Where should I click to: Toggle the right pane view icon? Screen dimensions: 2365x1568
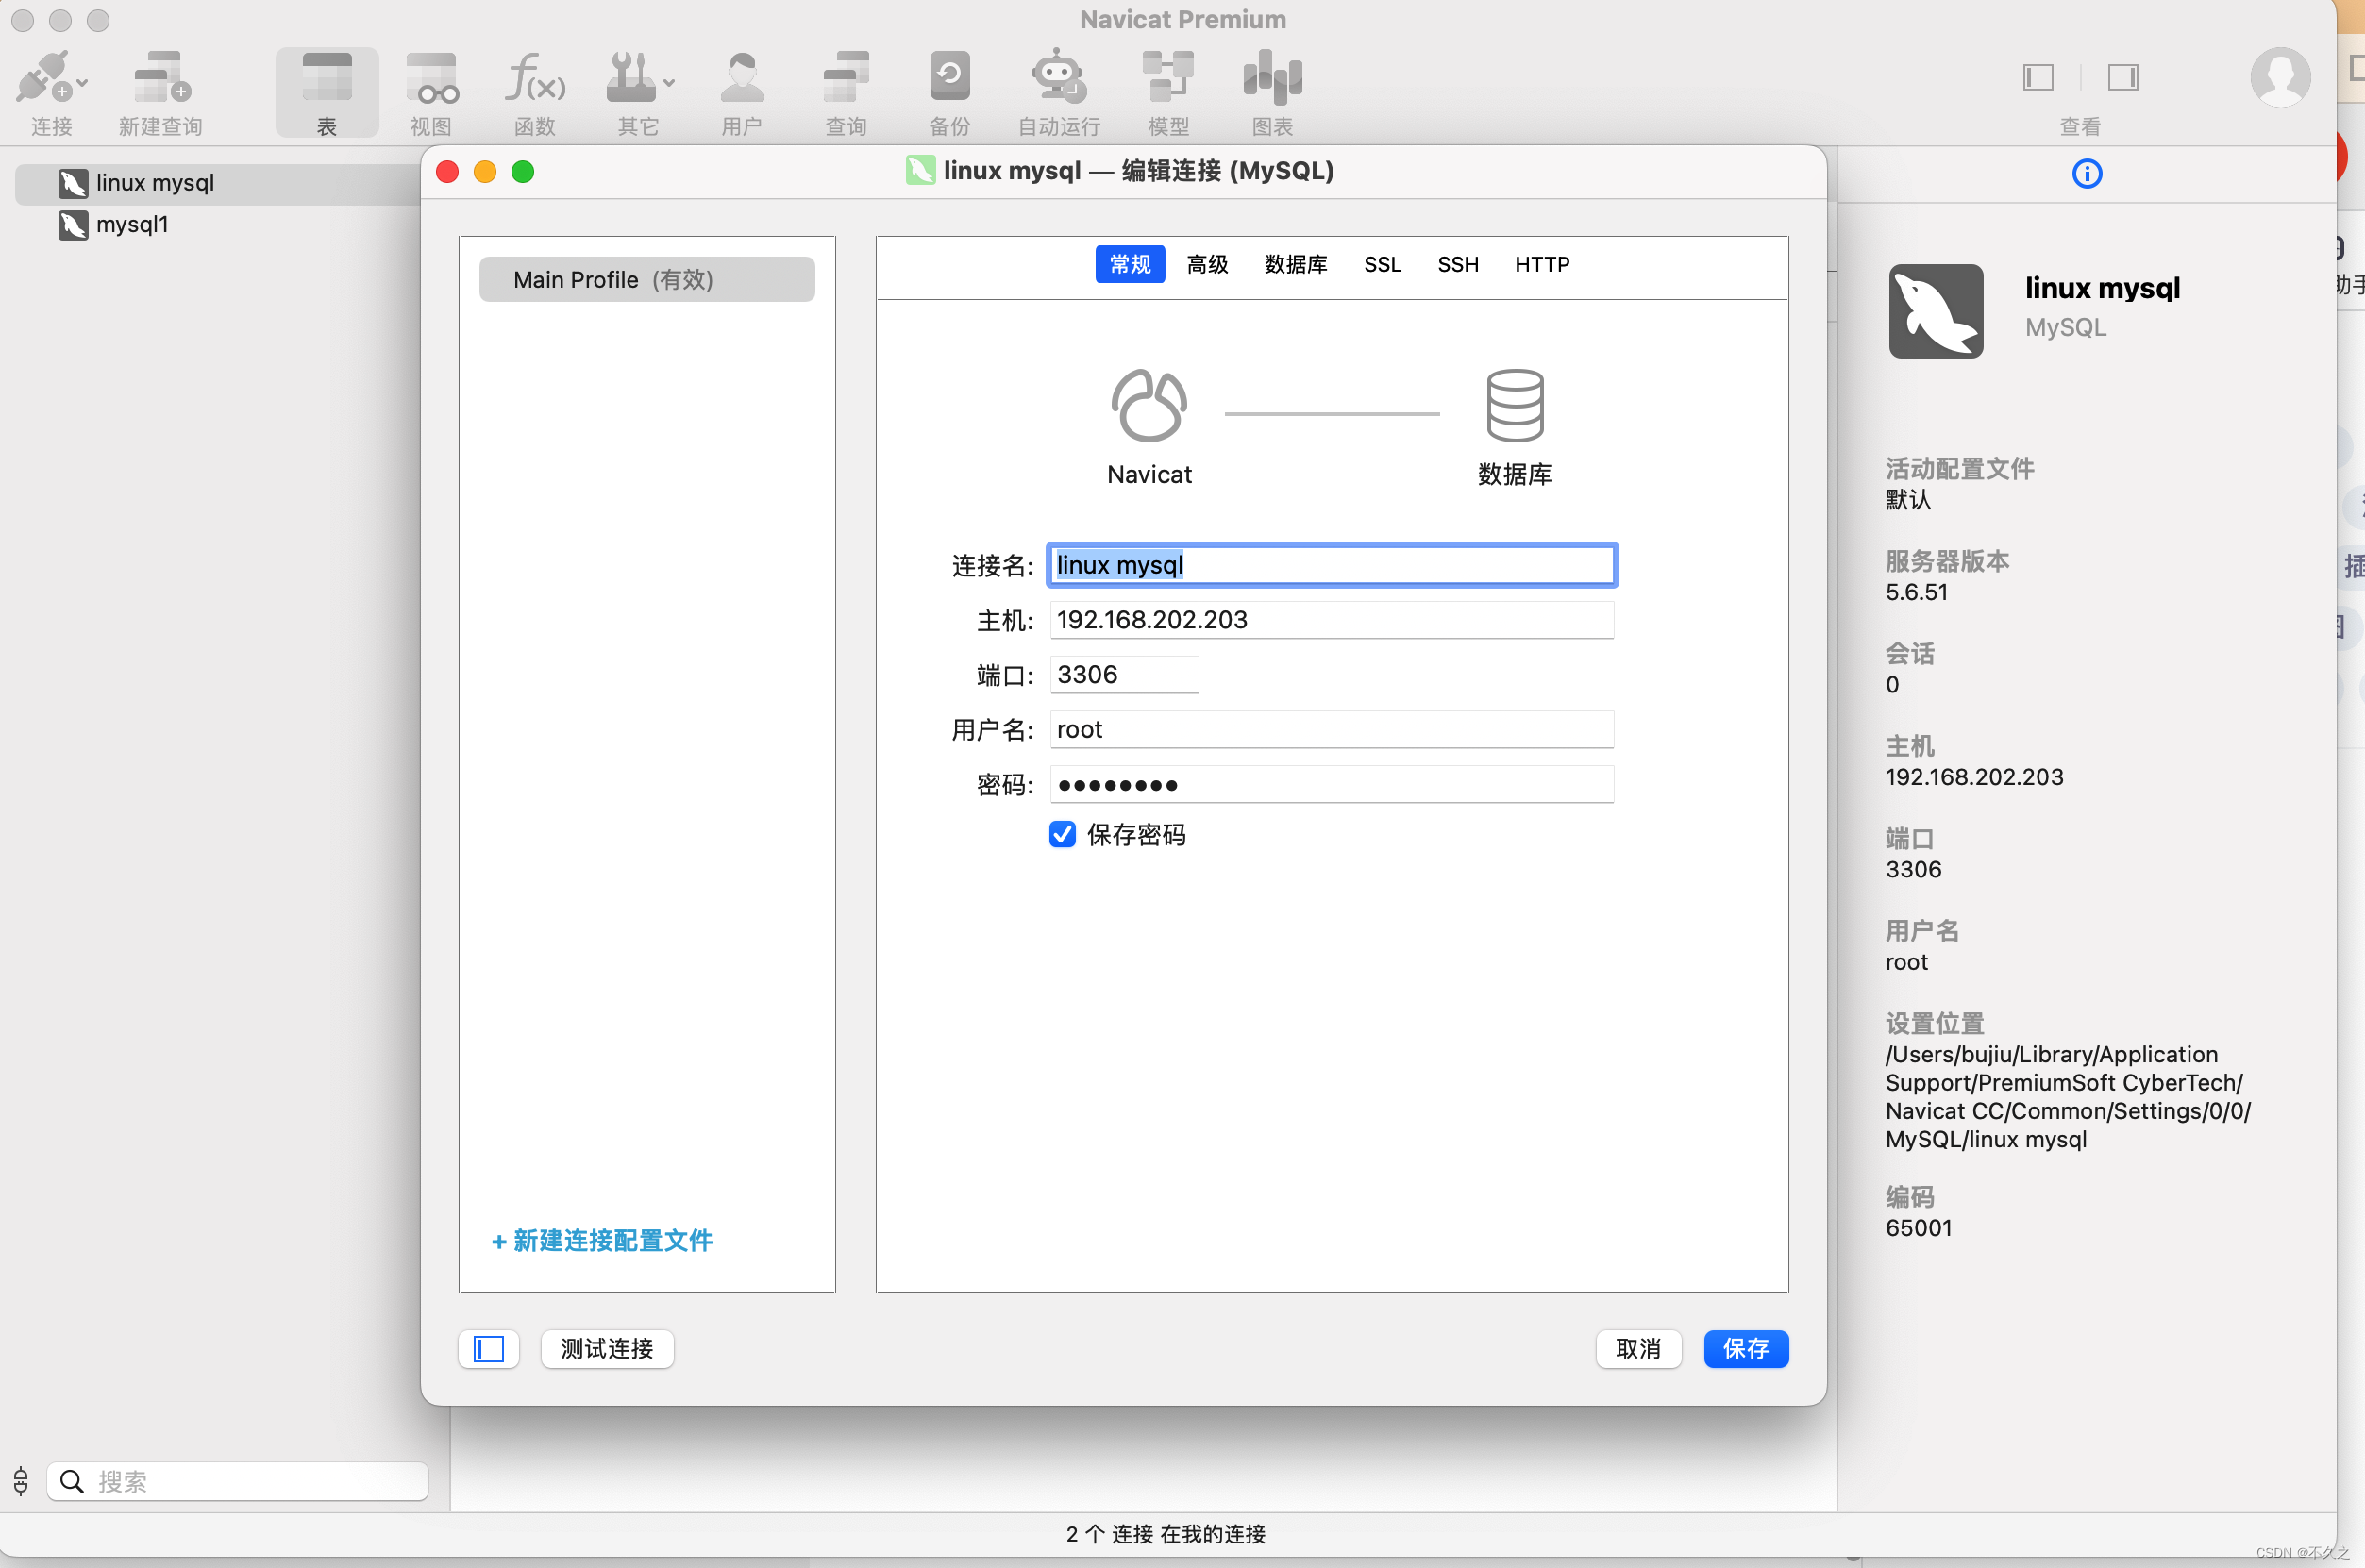2122,77
